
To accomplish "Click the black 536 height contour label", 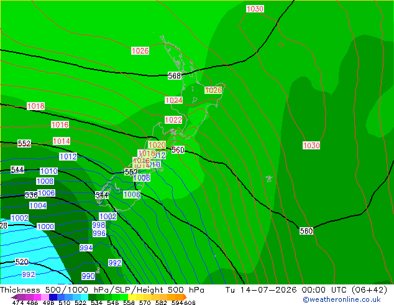I will 31,195.
